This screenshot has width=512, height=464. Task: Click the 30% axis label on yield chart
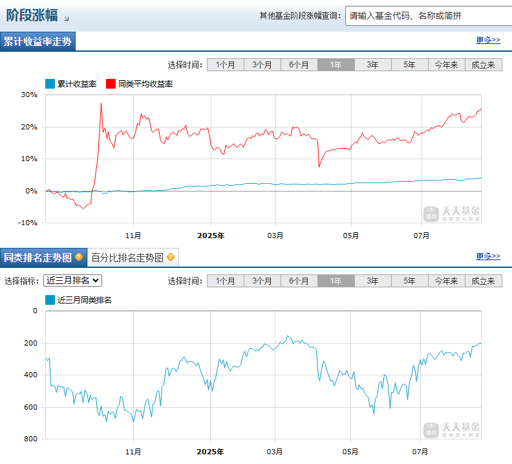[x=29, y=94]
